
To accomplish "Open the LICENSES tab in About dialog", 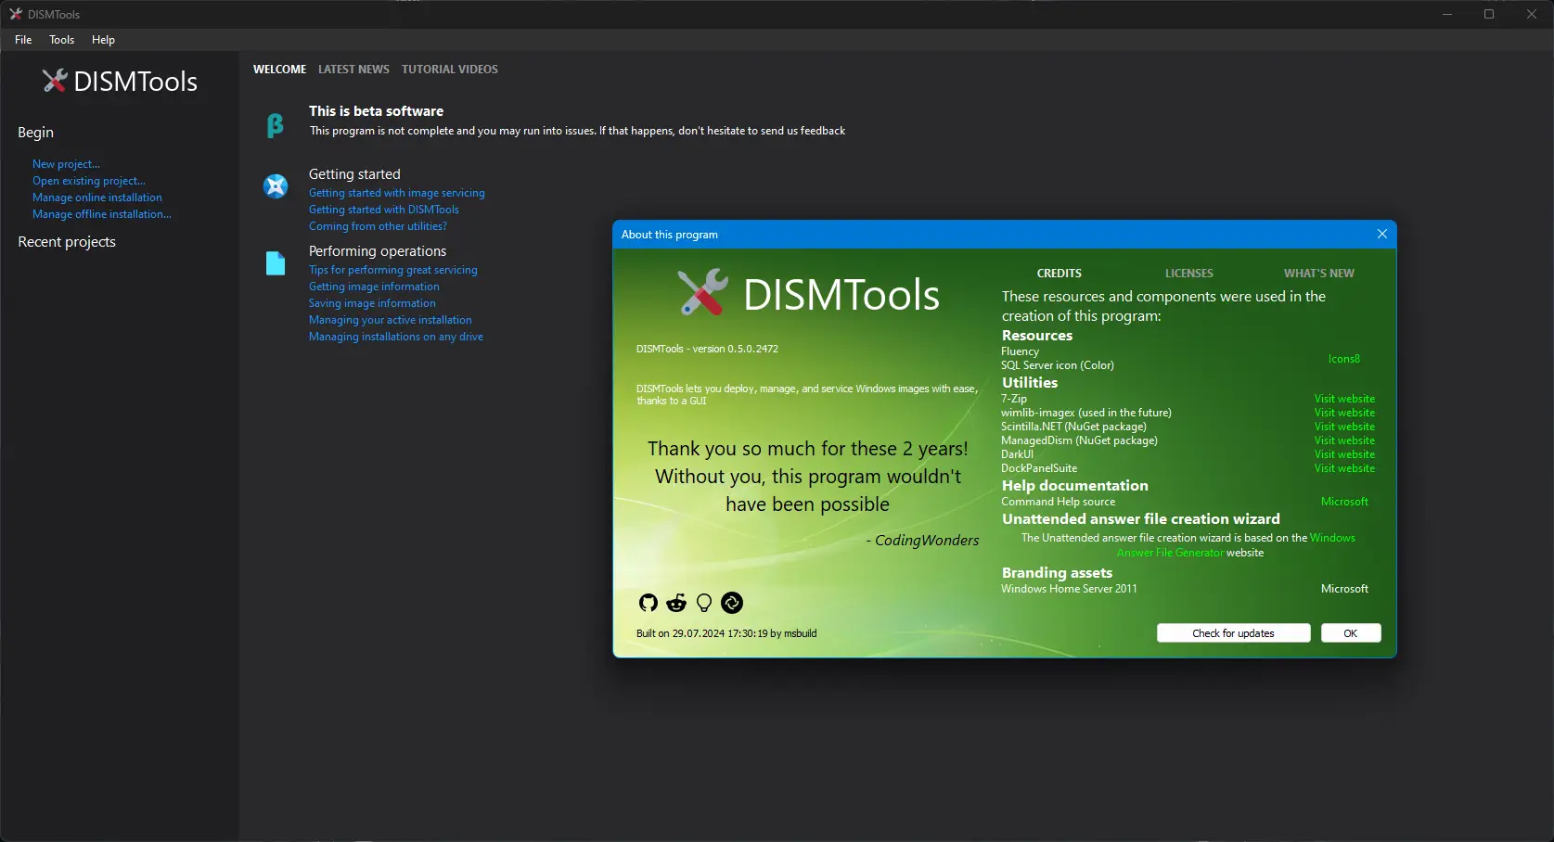I will click(1188, 273).
